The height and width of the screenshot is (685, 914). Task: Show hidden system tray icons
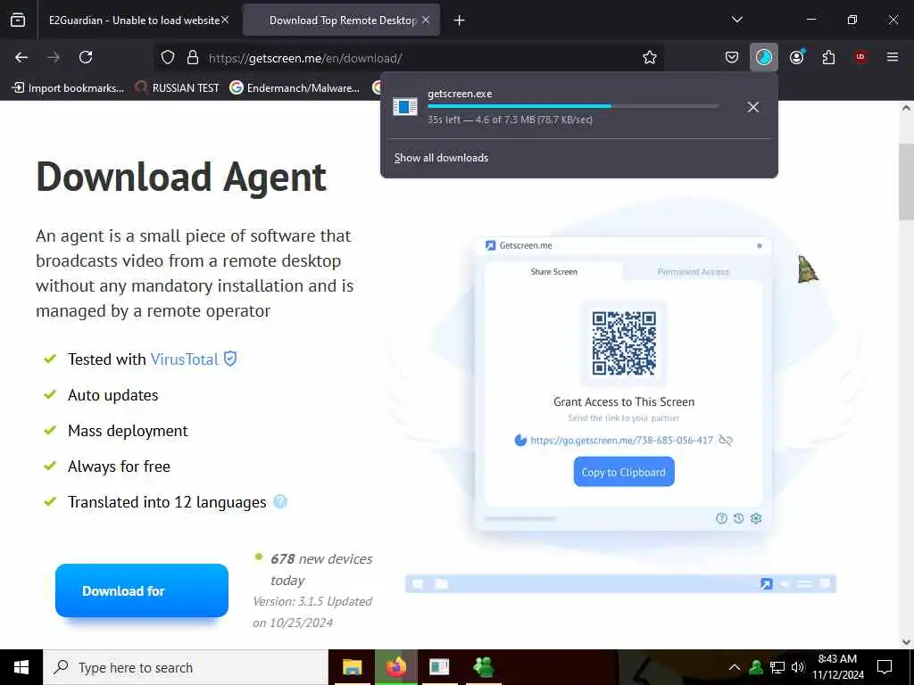[735, 667]
